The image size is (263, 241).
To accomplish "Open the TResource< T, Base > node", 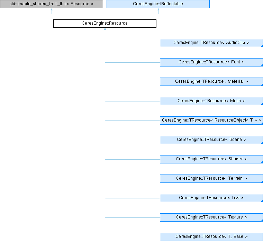I will pyautogui.click(x=211, y=237).
